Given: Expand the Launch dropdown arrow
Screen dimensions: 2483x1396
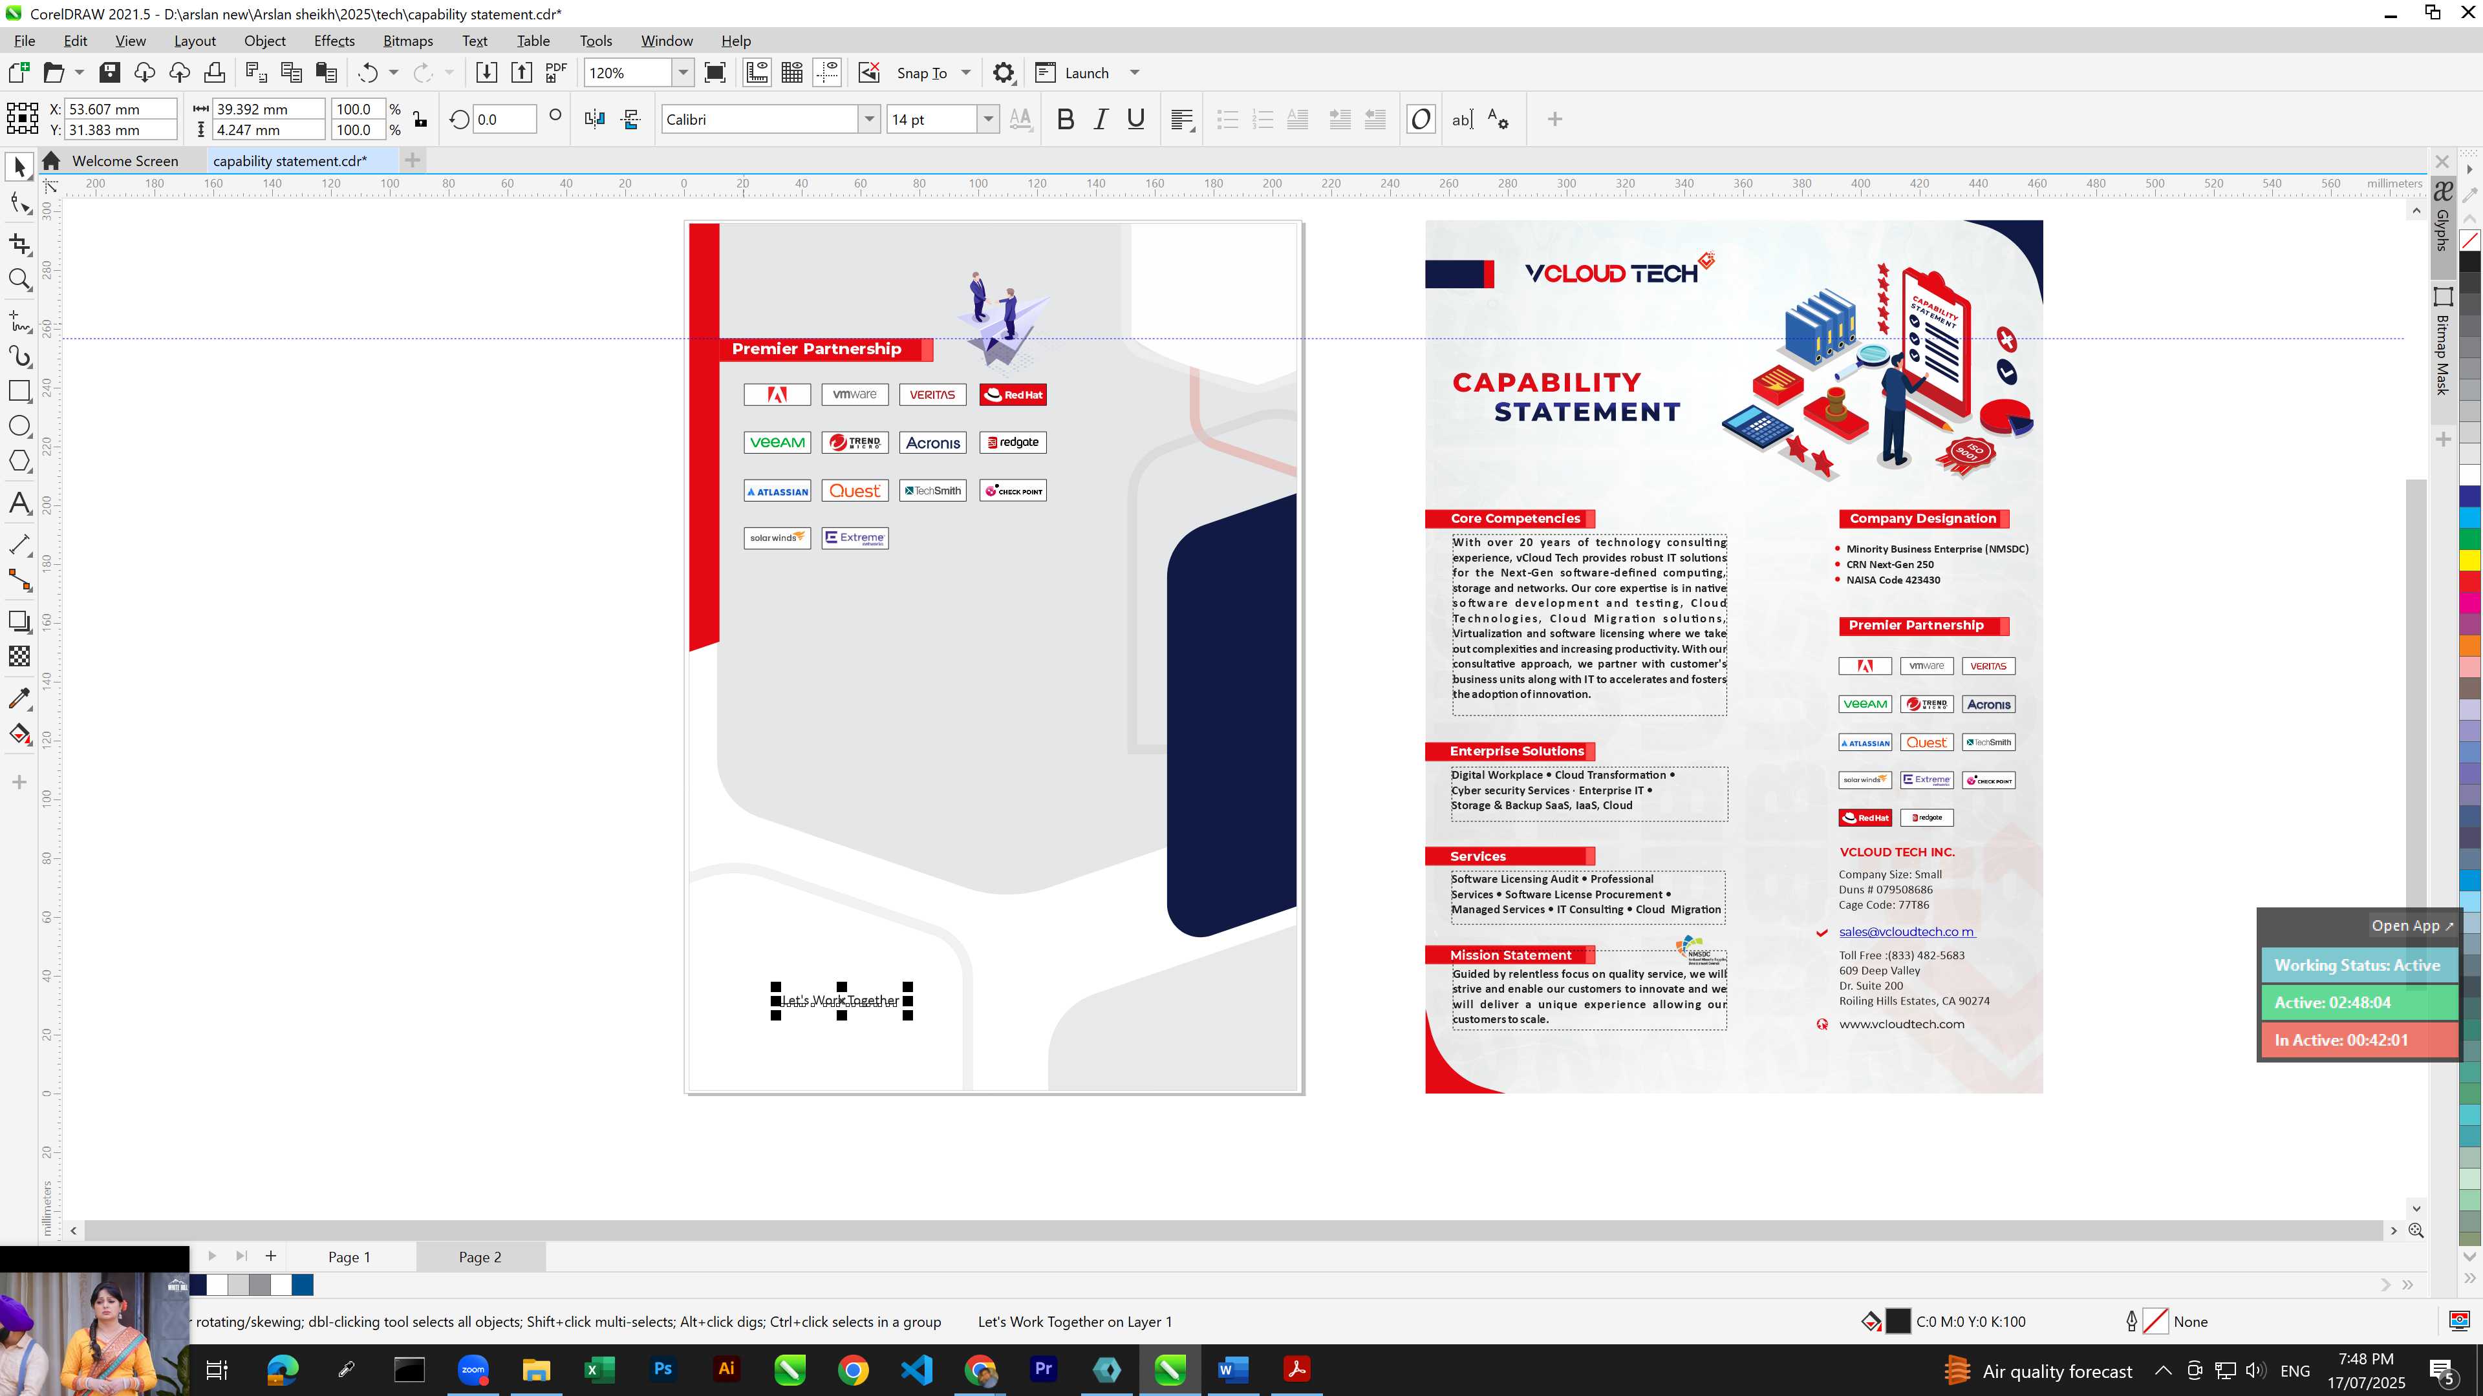Looking at the screenshot, I should 1135,73.
